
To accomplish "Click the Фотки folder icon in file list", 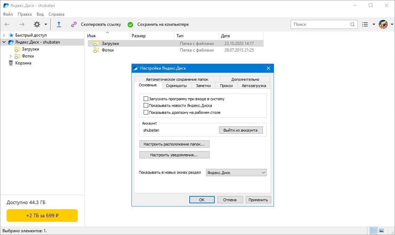I will (x=96, y=50).
